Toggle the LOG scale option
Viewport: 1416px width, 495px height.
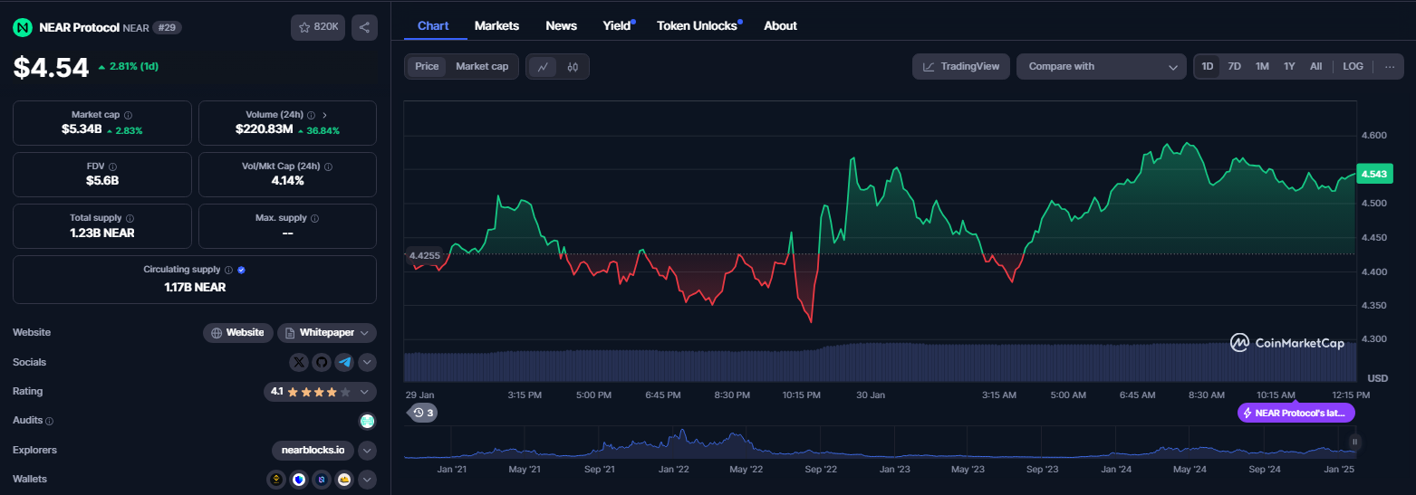(x=1353, y=66)
